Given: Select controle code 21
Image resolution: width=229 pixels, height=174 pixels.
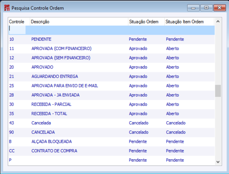Looking at the screenshot, I should [11, 77].
